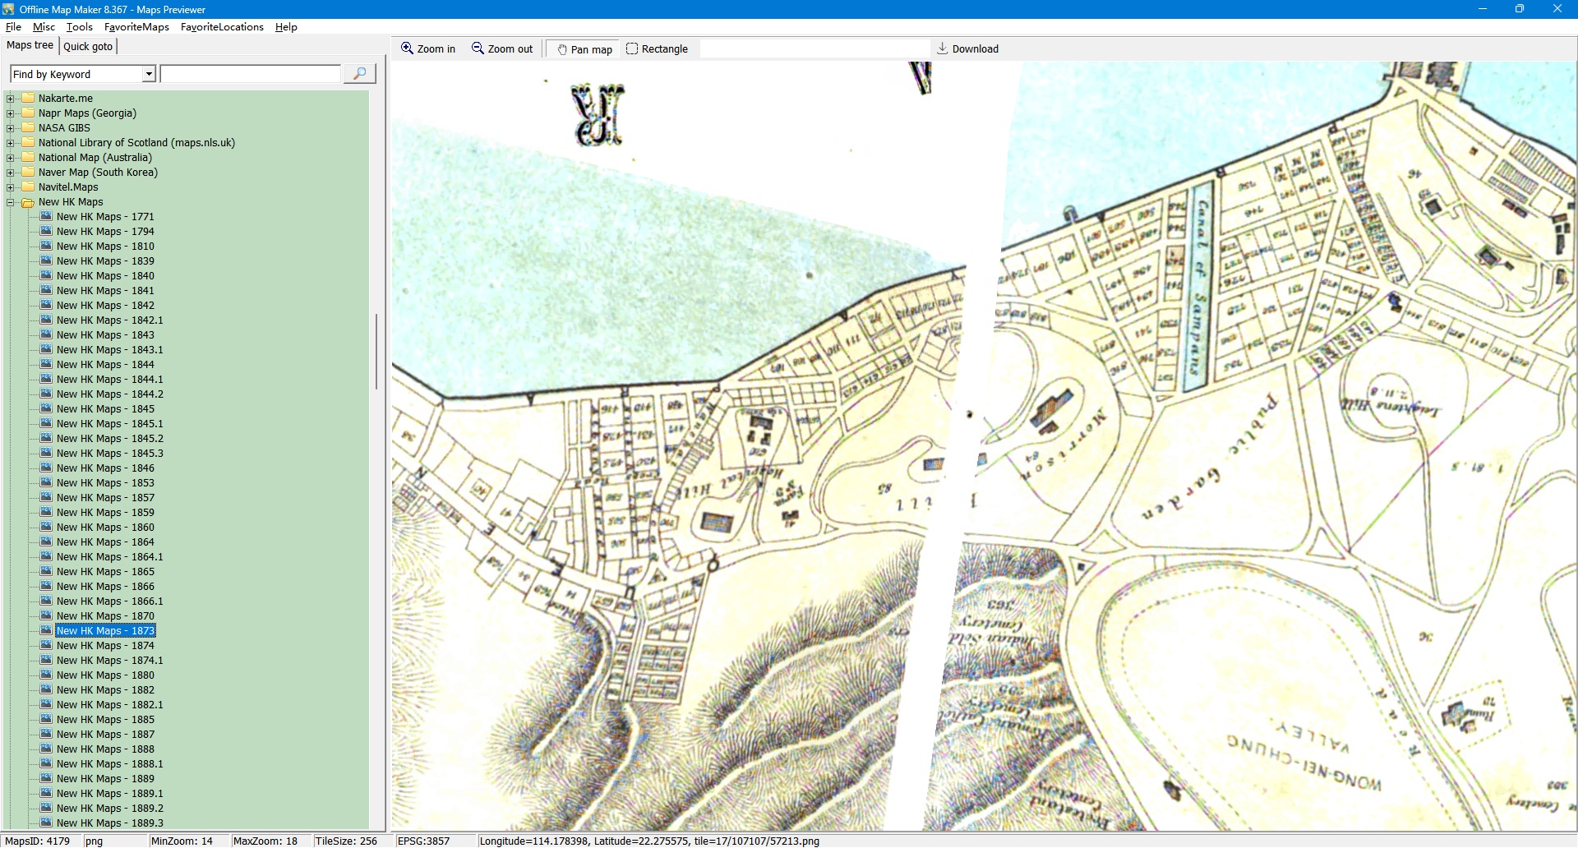The width and height of the screenshot is (1578, 848).
Task: Click the New HK Maps folder icon
Action: (x=28, y=202)
